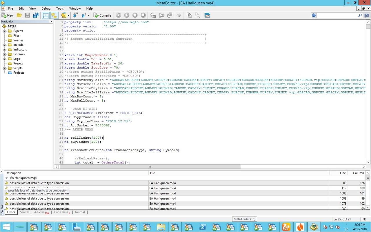The image size is (371, 232).
Task: Sort errors by the Description column header
Action: coord(77,173)
